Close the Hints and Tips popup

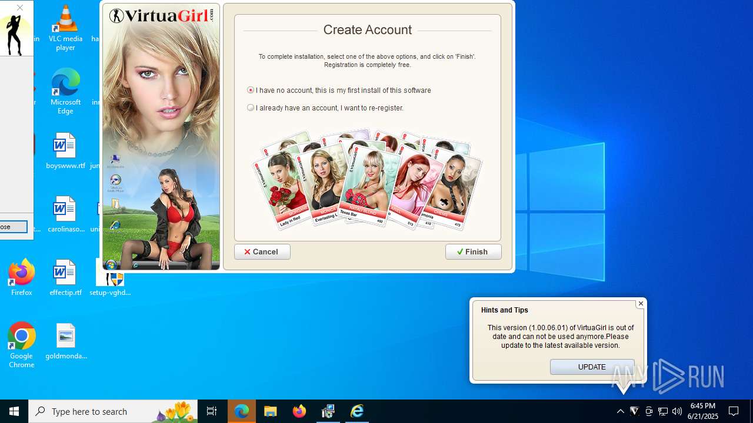[641, 304]
